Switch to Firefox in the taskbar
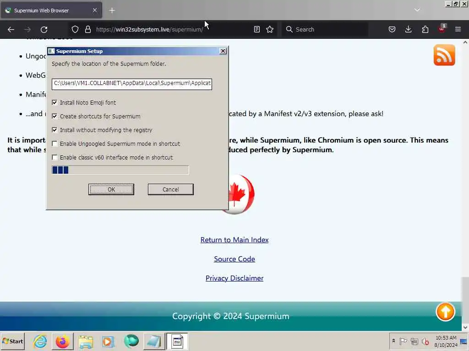This screenshot has height=351, width=469. tap(62, 341)
